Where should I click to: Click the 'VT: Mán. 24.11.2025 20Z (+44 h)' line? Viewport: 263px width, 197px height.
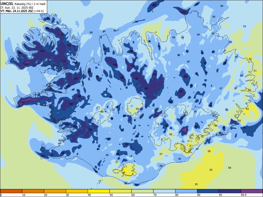[x=22, y=11]
